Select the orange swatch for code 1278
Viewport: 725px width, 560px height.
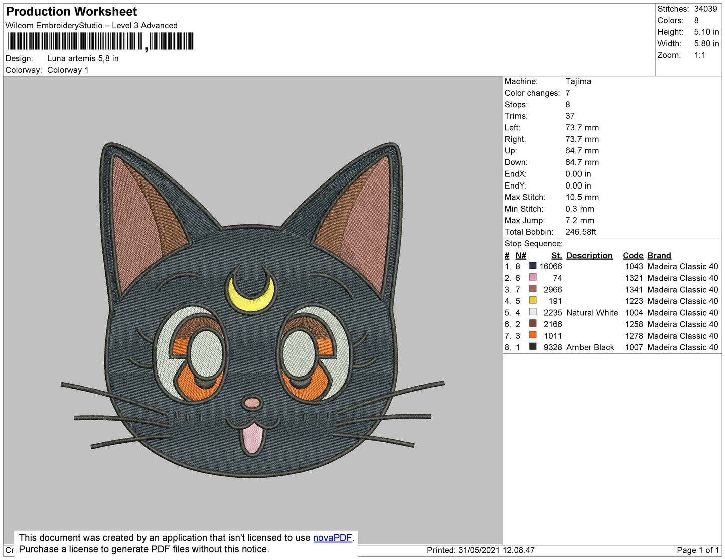(x=533, y=335)
